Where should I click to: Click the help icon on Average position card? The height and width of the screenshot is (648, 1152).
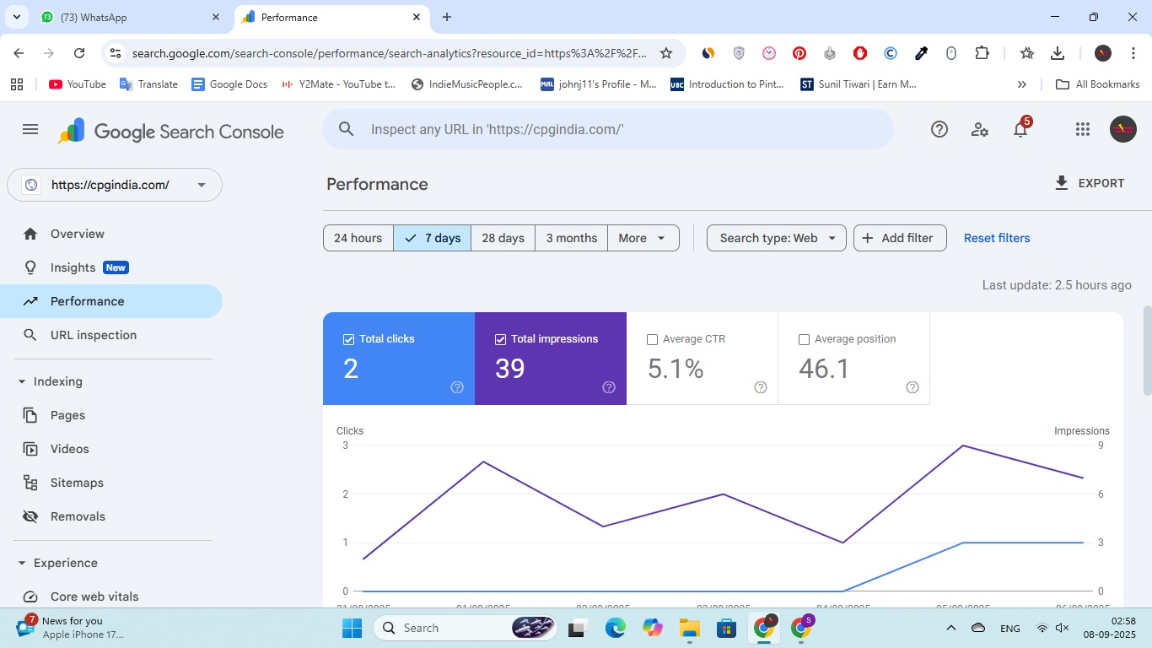click(912, 387)
